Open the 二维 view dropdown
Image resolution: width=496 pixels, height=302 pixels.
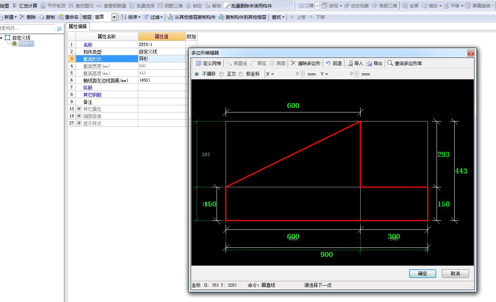coord(317,6)
